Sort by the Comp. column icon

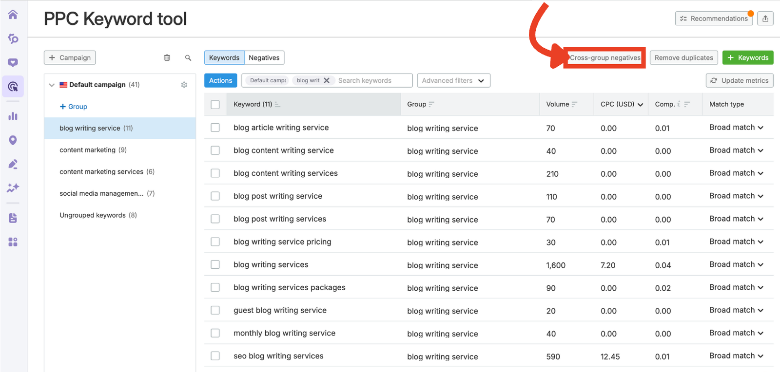click(687, 104)
